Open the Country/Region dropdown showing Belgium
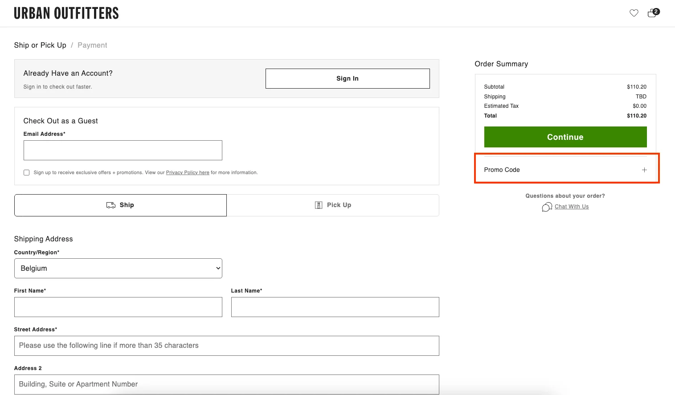This screenshot has height=395, width=675. click(118, 268)
